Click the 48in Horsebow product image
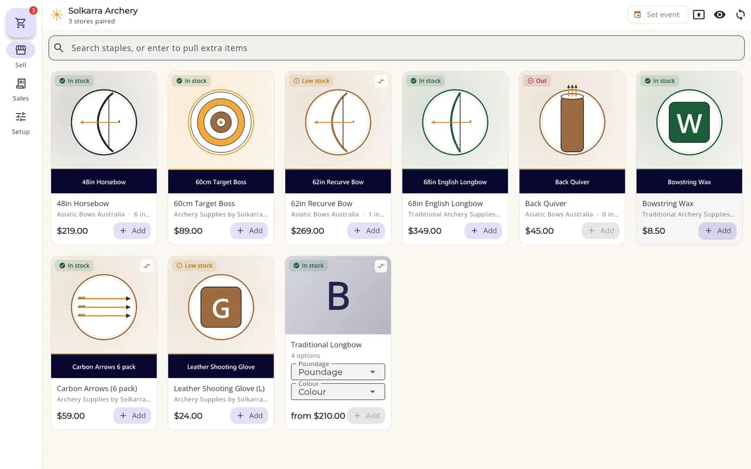Image resolution: width=751 pixels, height=469 pixels. tap(104, 132)
